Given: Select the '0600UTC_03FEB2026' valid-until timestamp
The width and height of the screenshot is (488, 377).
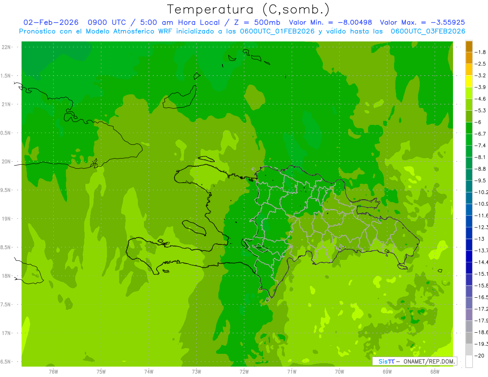Looking at the screenshot, I should coord(428,31).
